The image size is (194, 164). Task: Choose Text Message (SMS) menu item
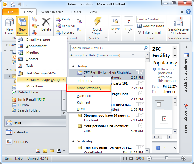(42, 73)
